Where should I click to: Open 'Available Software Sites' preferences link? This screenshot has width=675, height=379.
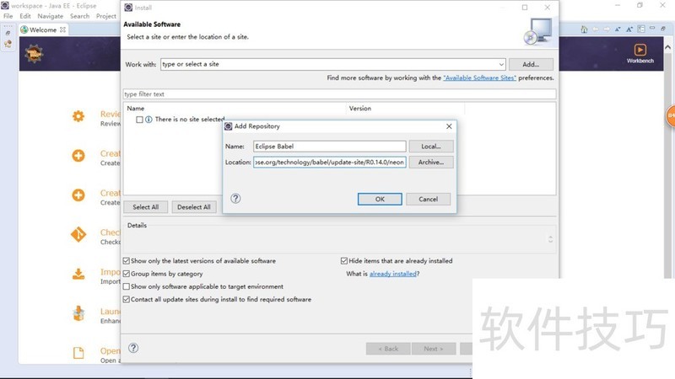[x=479, y=77]
